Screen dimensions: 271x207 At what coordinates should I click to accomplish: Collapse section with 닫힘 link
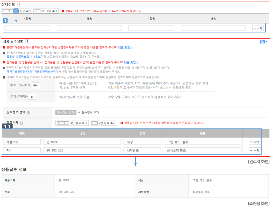(263, 42)
